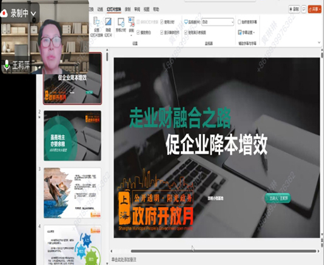Select the slide 1 thumbnail 促企业降本增效
The height and width of the screenshot is (265, 324).
tap(72, 78)
